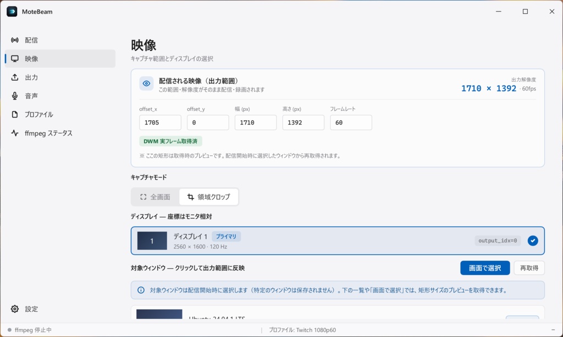The width and height of the screenshot is (563, 337).
Task: Switch capture mode to 全画面
Action: pos(155,197)
